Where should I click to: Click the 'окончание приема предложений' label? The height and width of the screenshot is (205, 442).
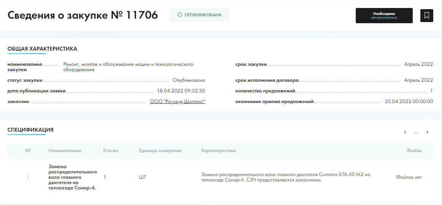point(274,102)
